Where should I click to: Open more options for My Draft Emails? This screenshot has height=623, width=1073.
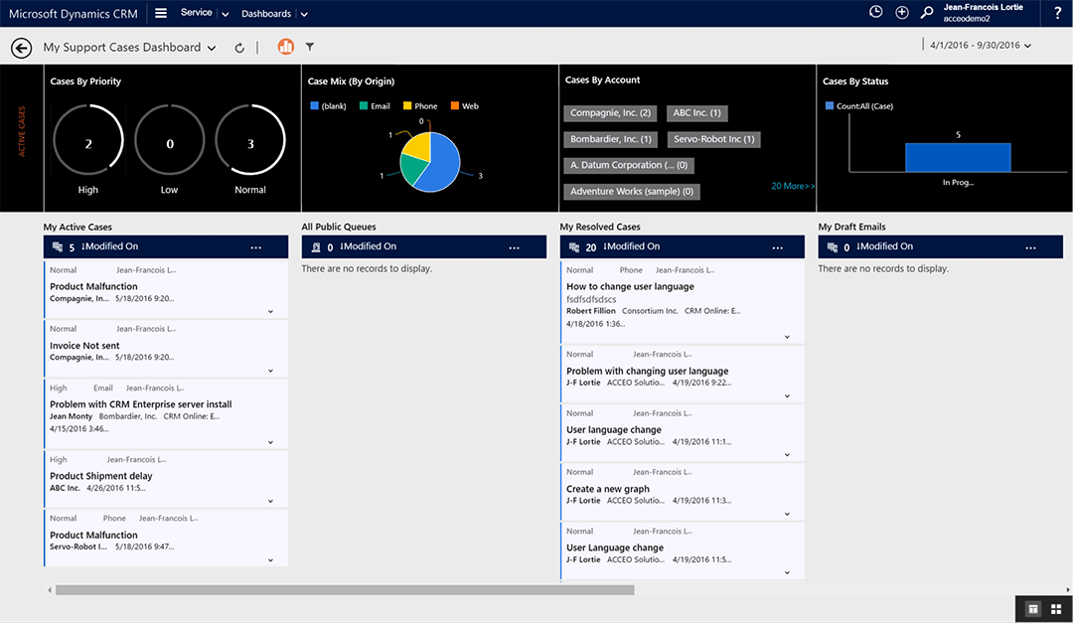coord(1030,247)
